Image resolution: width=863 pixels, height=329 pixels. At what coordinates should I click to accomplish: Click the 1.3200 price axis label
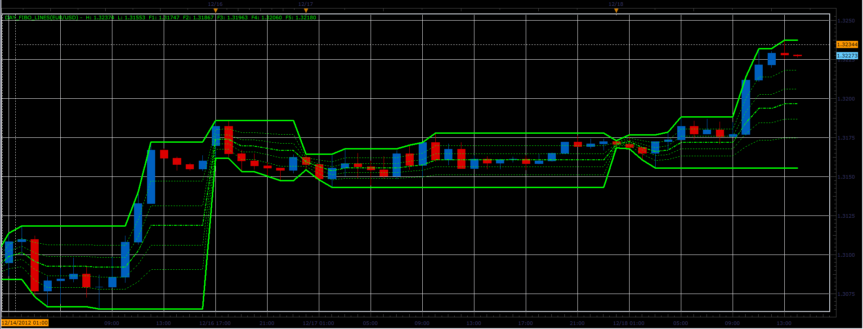[846, 99]
